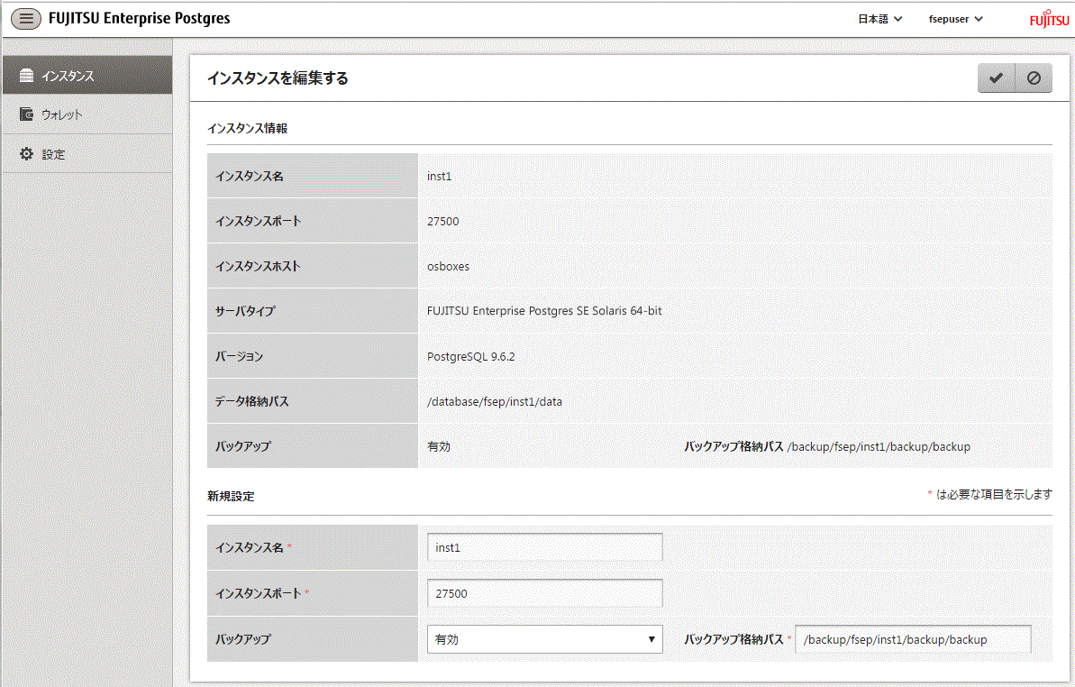Click the インスタンス情報 section header
1075x687 pixels.
248,128
